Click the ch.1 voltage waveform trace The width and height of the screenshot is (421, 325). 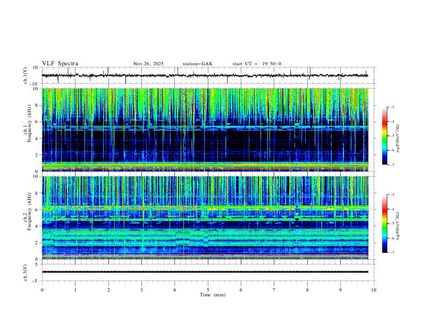click(205, 75)
